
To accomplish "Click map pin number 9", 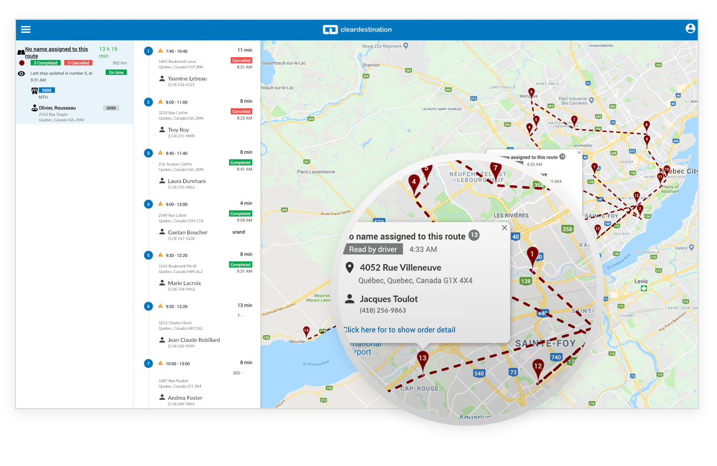I will pos(647,141).
